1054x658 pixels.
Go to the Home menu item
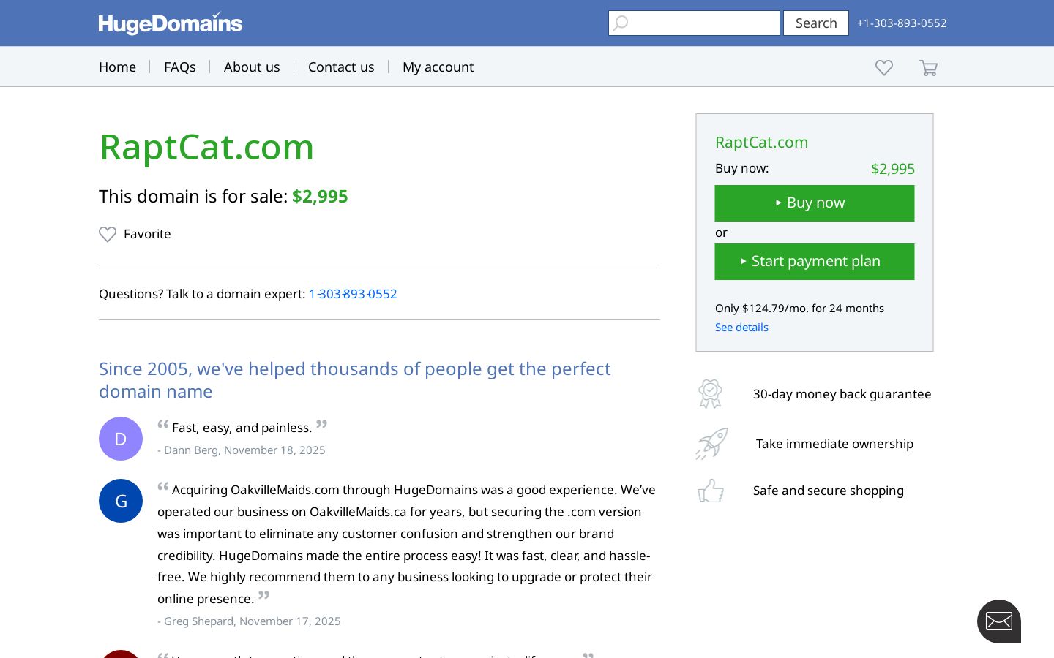(117, 67)
